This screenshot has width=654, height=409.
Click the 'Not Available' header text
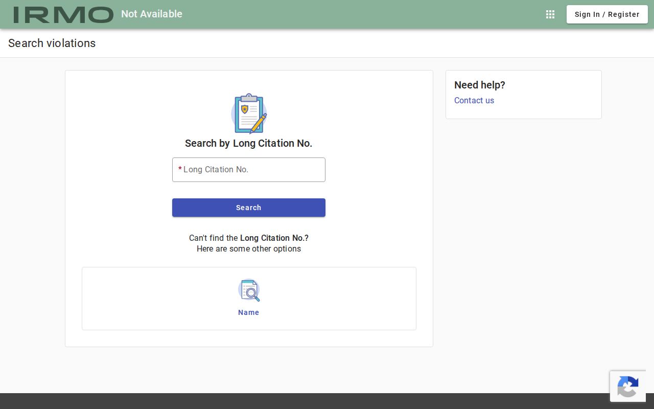[152, 14]
